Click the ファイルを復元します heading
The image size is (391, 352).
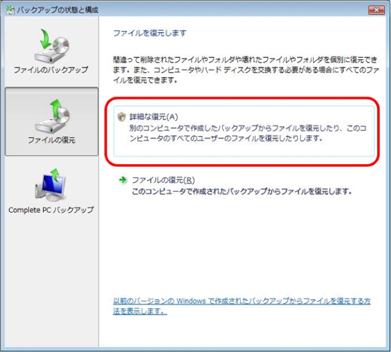(150, 33)
